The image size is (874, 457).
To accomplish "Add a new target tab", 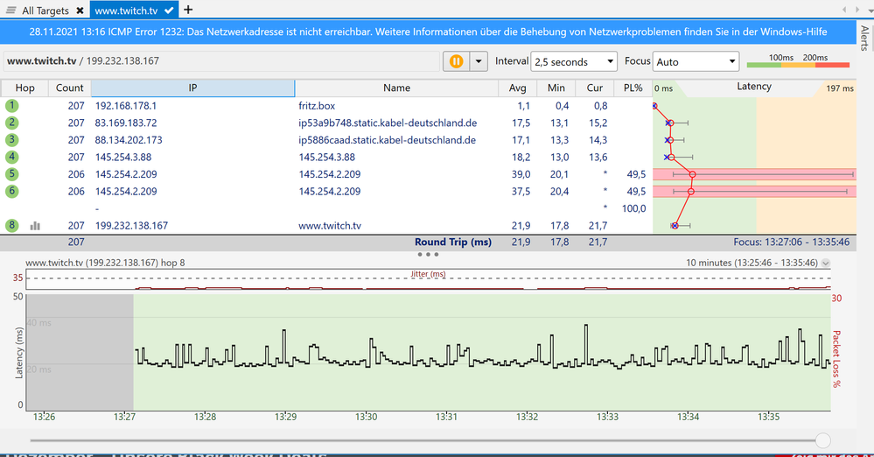I will 188,10.
